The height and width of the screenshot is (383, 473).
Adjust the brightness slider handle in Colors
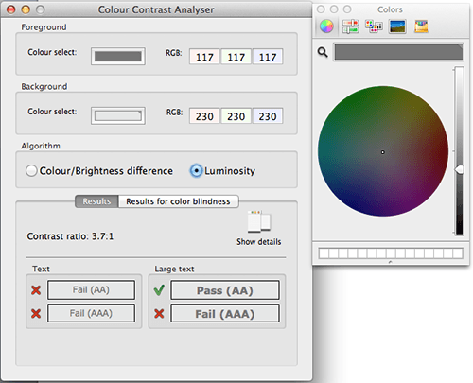[460, 169]
